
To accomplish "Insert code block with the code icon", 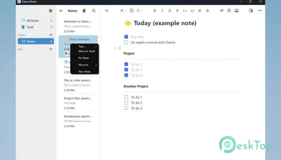I will 185,10.
